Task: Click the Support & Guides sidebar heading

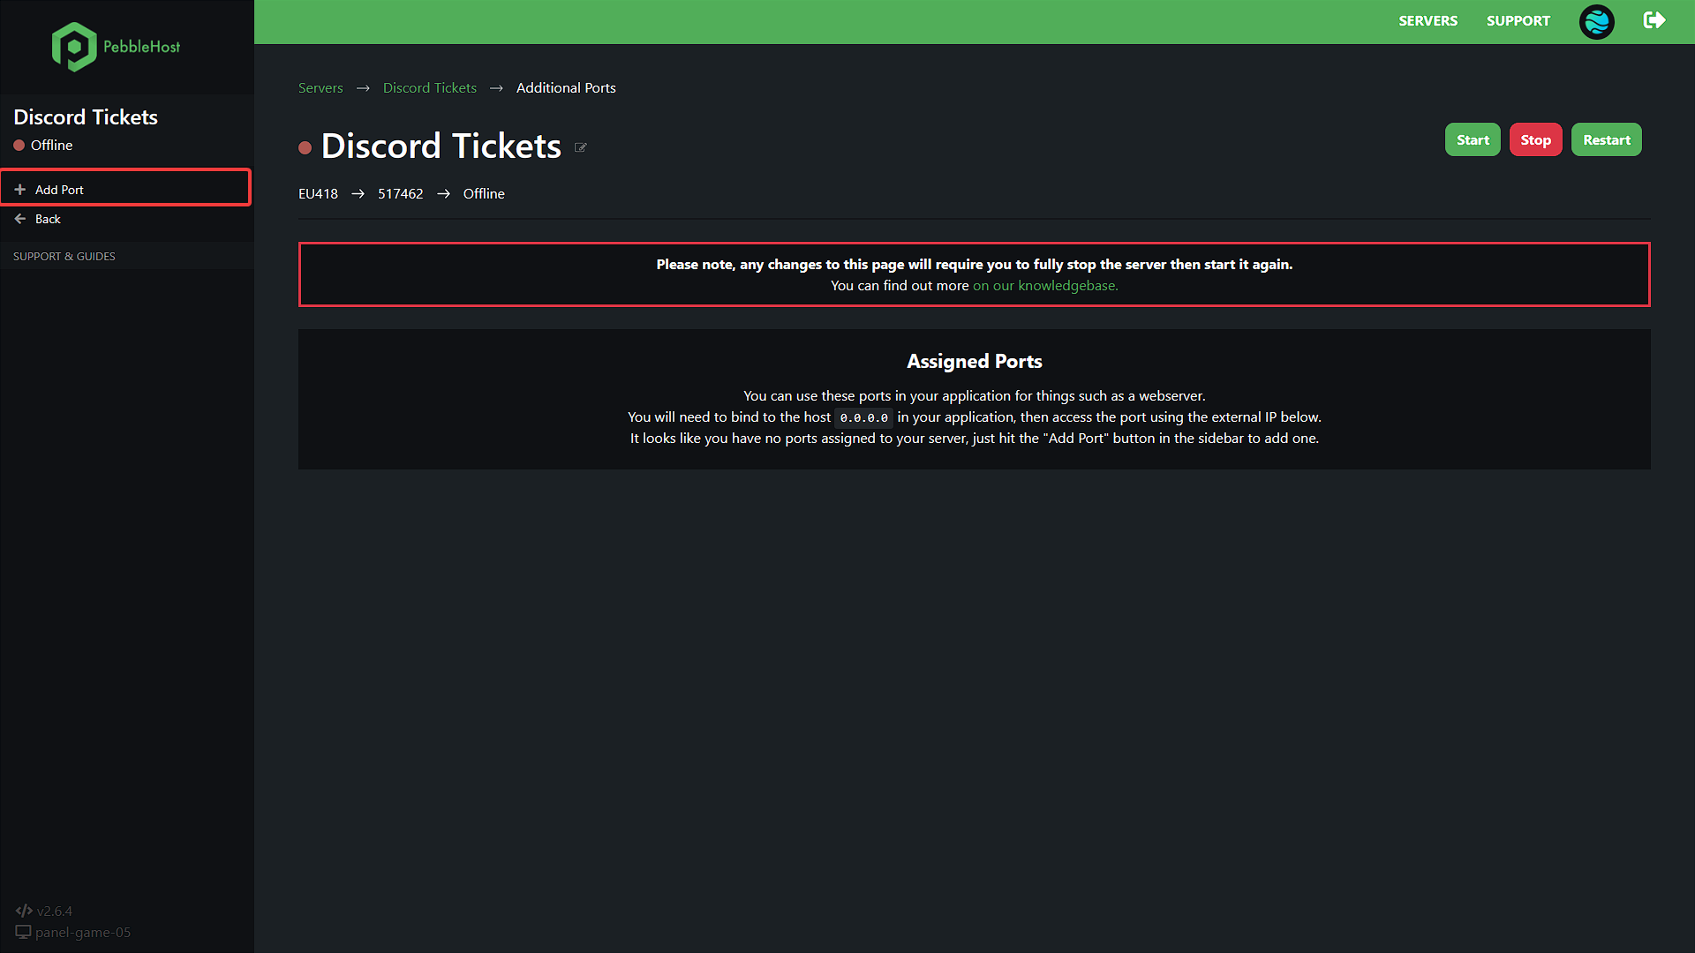Action: 64,257
